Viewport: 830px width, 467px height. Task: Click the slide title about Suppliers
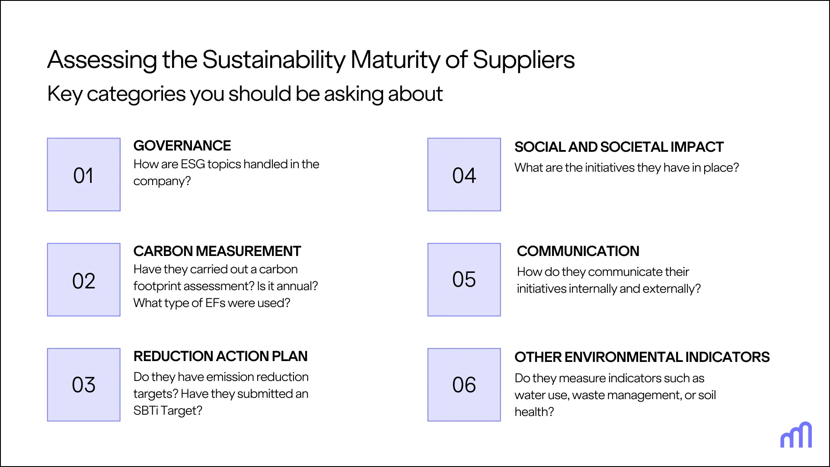(311, 60)
